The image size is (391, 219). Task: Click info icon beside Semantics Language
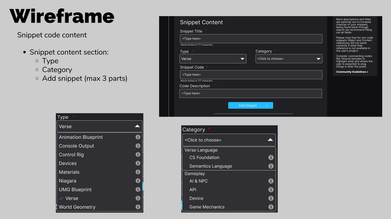(x=271, y=166)
